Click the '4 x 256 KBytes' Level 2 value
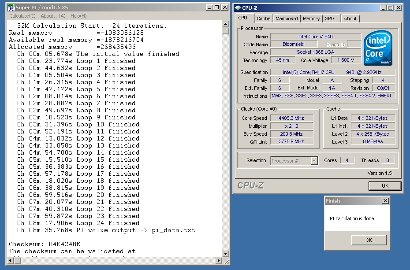This screenshot has width=410, height=270. [x=373, y=134]
